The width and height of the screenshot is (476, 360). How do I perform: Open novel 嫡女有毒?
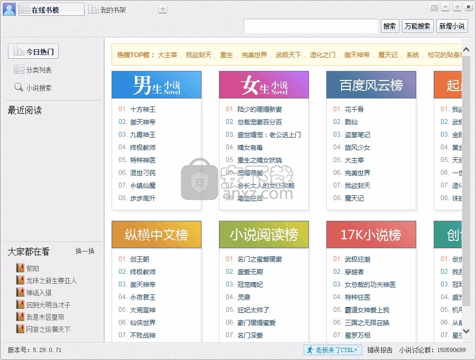pos(250,148)
